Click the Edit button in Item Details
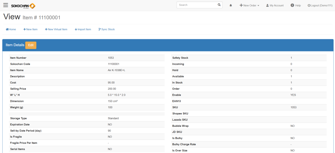 [x=31, y=45]
